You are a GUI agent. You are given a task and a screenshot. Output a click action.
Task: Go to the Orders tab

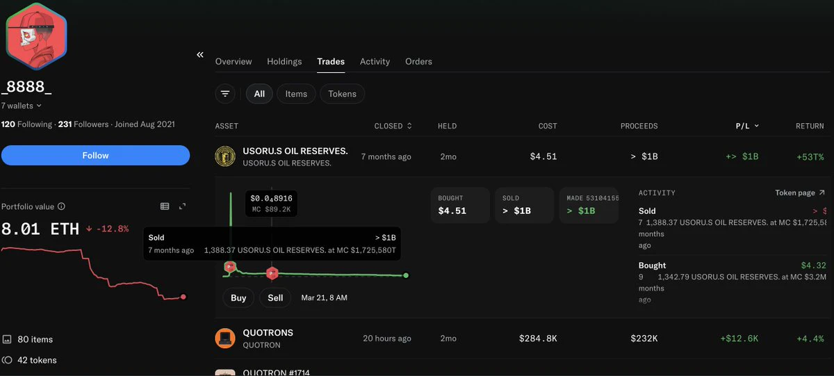(418, 62)
